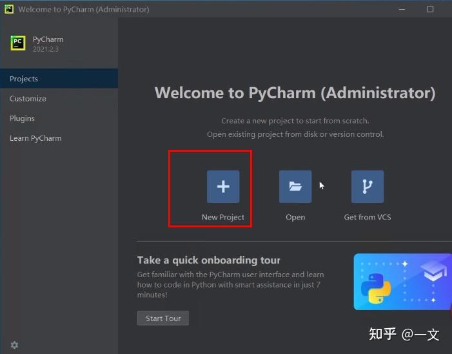Click the onboarding tour Python illustration
Screen dimensions: 452x354
click(x=403, y=282)
